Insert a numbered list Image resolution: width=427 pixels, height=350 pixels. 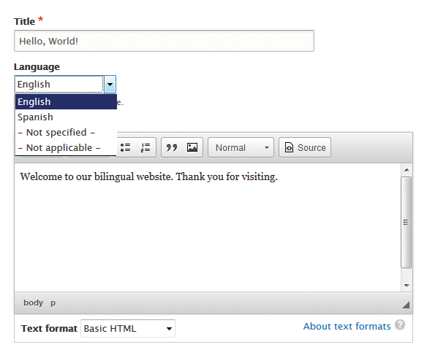point(146,147)
